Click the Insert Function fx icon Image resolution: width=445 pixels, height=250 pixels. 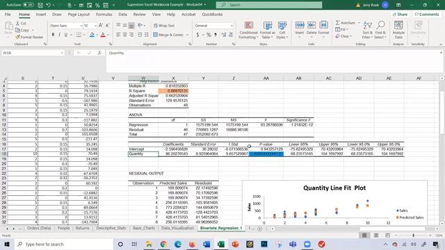point(99,53)
